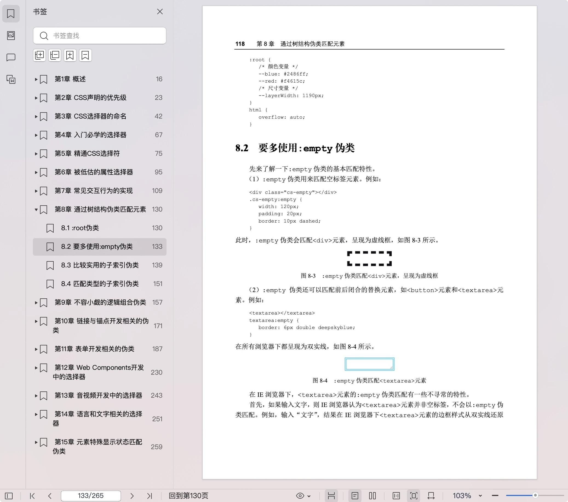Expand the 第11章 表单开发相关的伪类 bookmark
Screen dimensions: 568x502
tap(36, 349)
